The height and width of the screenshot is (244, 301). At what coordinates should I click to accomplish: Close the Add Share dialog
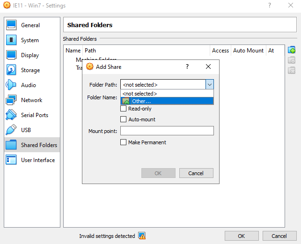pyautogui.click(x=208, y=67)
